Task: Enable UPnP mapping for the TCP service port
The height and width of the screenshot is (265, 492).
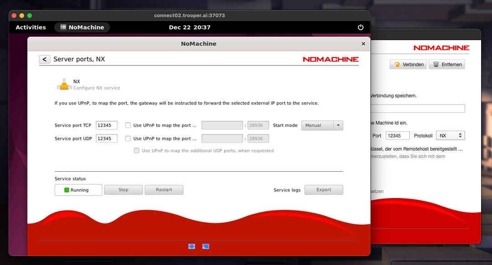Action: click(x=128, y=125)
